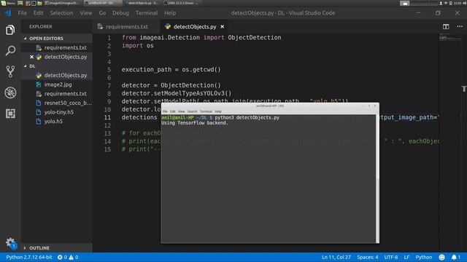Click Python 2.7.12 64-bit interpreter selector
The image size is (467, 262).
tap(29, 257)
